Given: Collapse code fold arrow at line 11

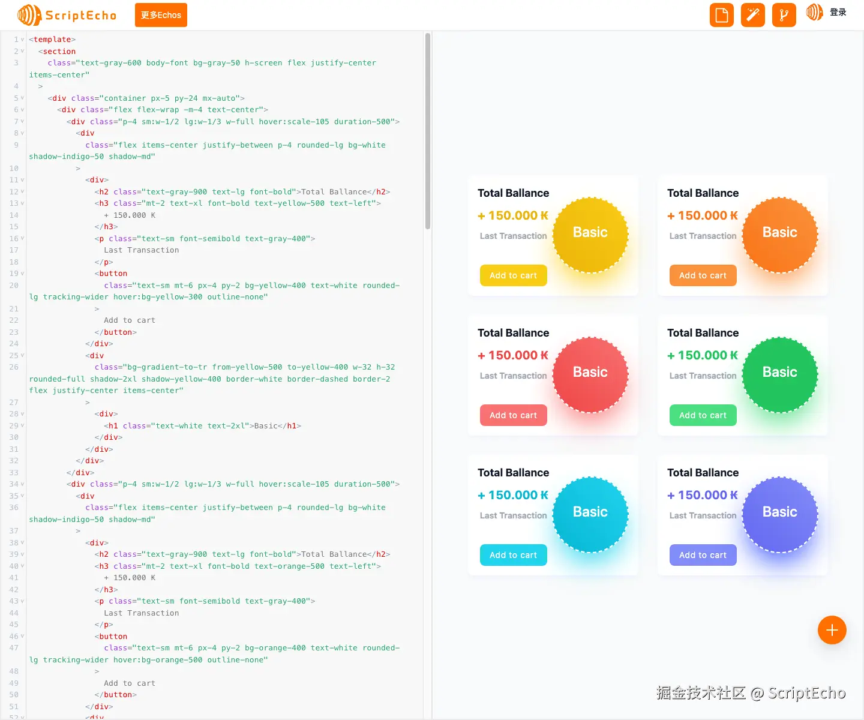Looking at the screenshot, I should point(23,180).
